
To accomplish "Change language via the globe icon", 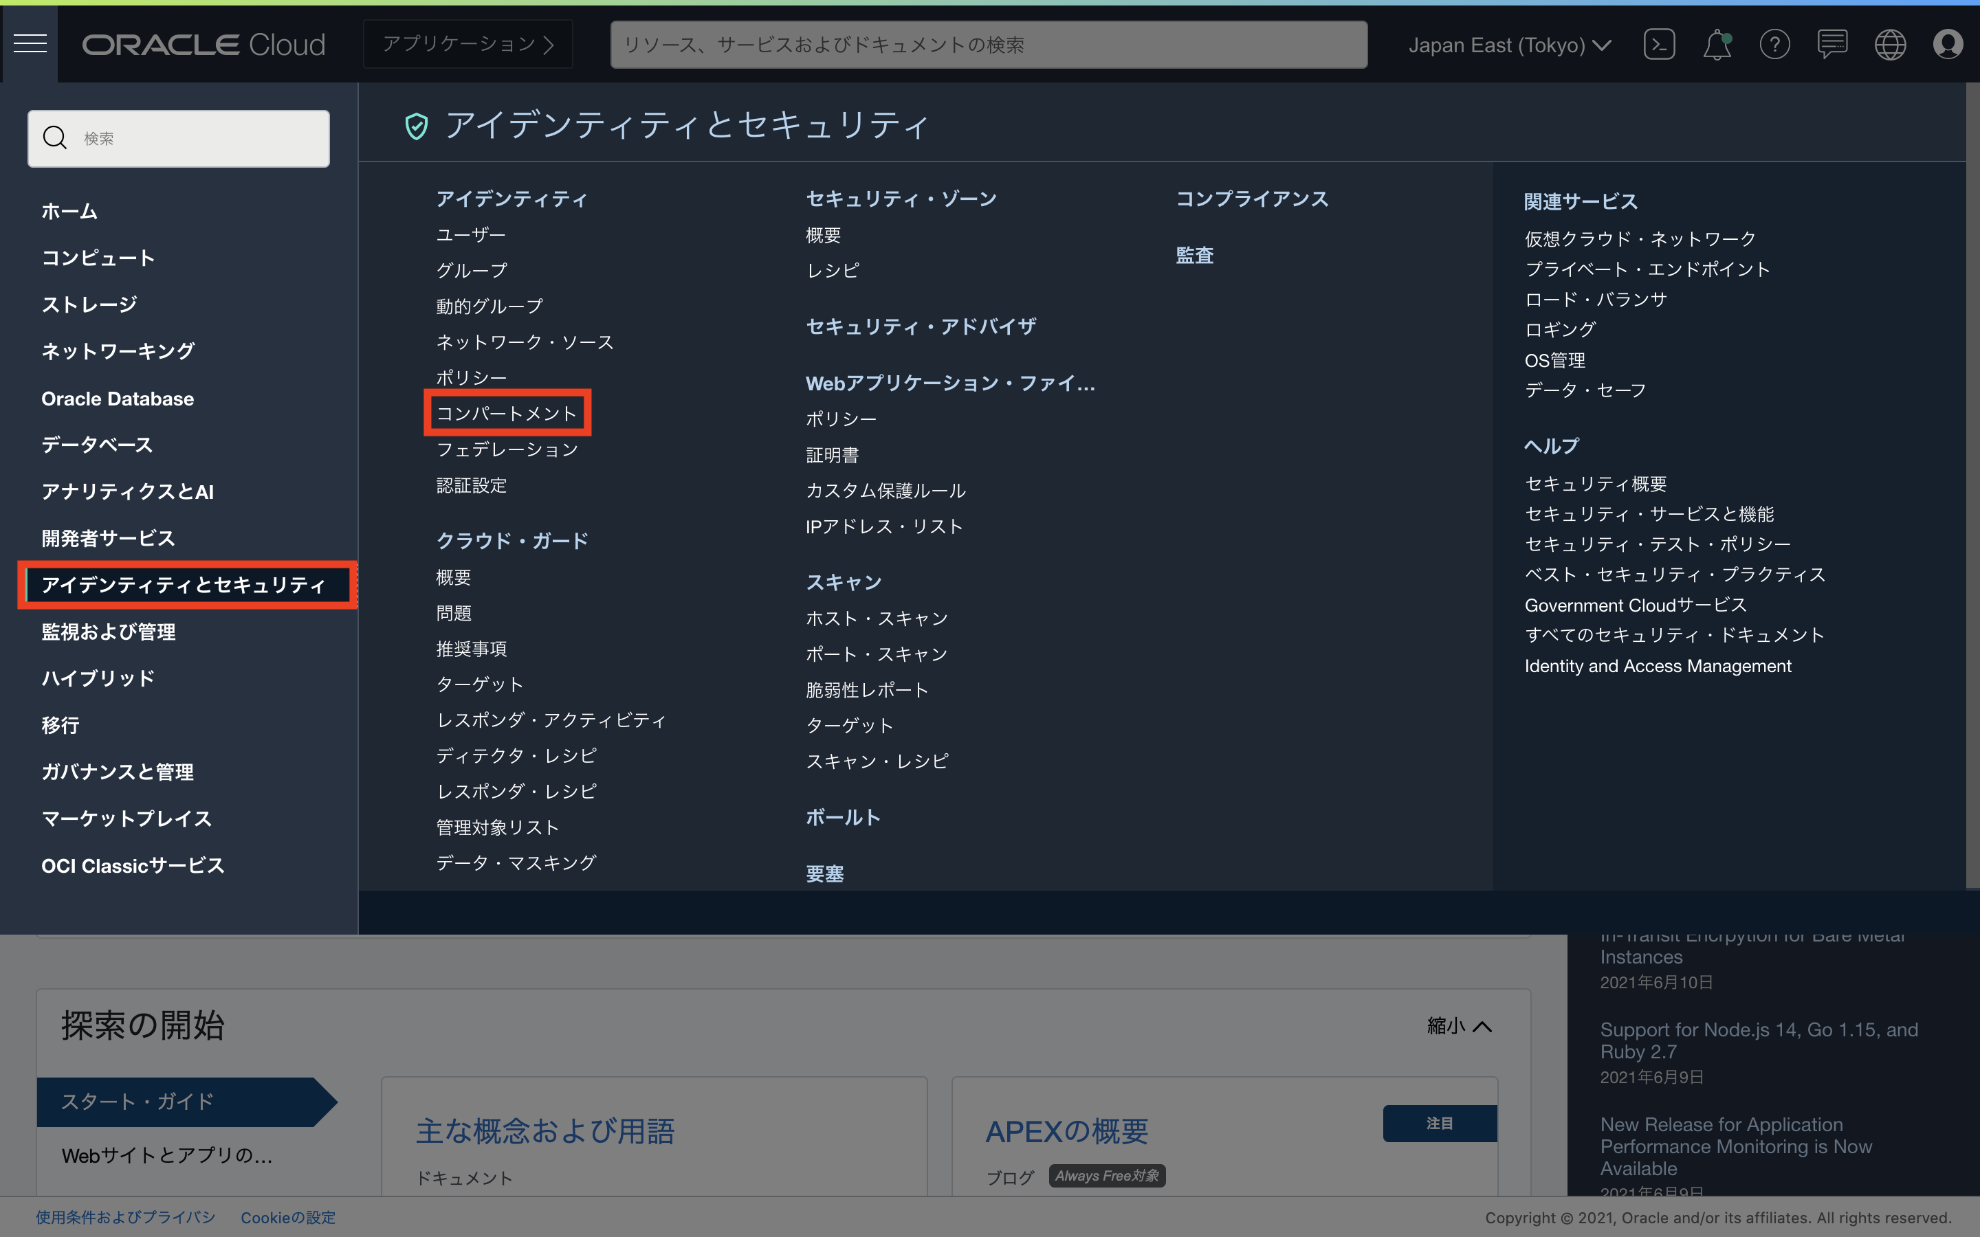I will pos(1891,44).
